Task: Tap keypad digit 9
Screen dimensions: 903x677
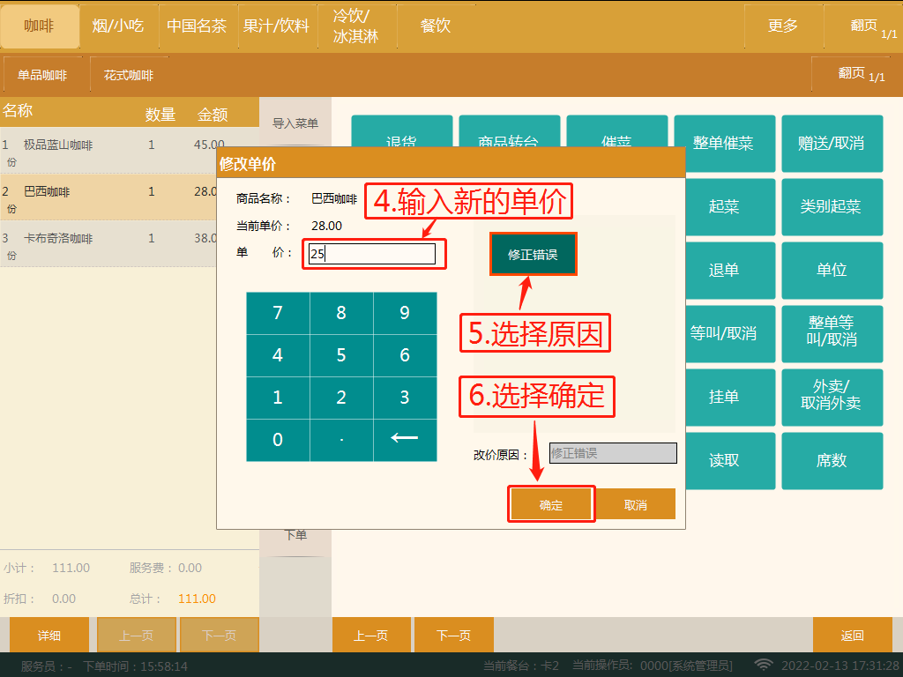Action: [405, 313]
